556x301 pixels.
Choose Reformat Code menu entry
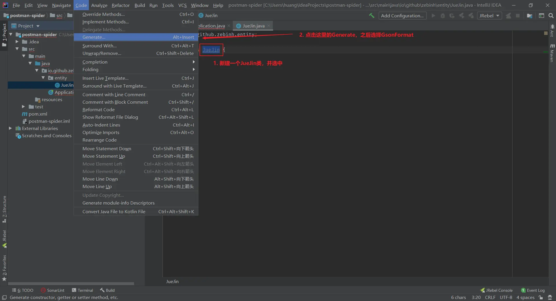pos(136,109)
